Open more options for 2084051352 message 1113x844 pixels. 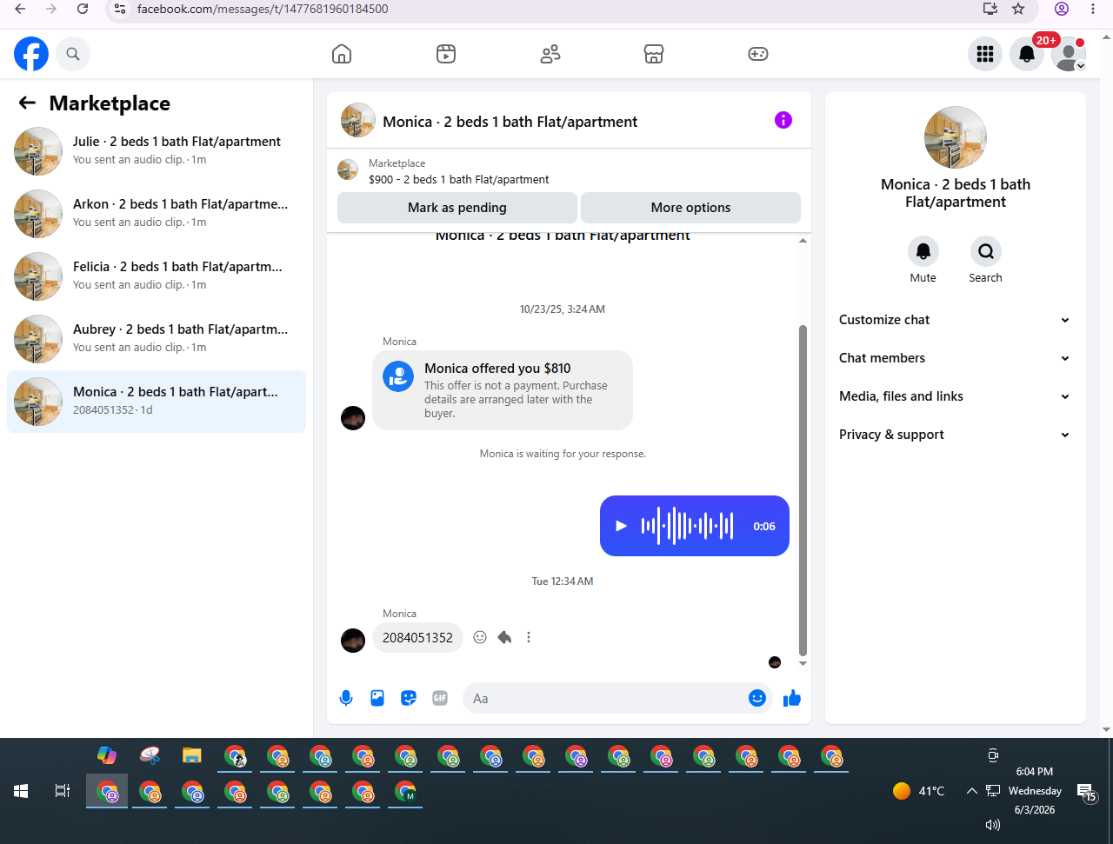pyautogui.click(x=529, y=637)
